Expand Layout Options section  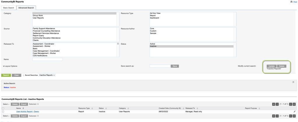(x=10, y=66)
